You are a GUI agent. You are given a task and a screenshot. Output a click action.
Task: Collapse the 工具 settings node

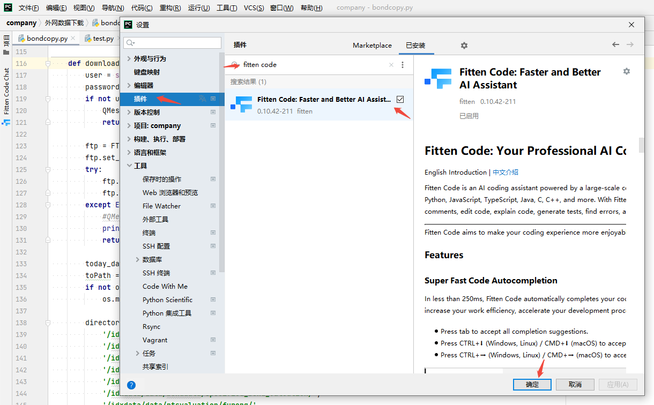click(x=129, y=166)
